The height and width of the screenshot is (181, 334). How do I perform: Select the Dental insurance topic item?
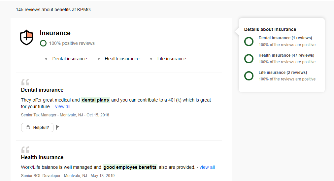click(70, 59)
